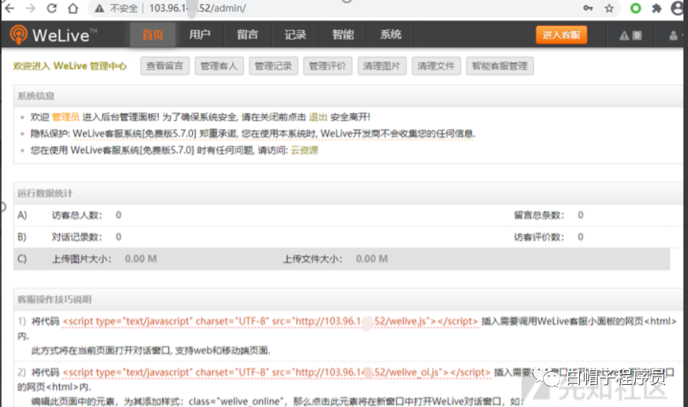Click 智能客服管理 button
This screenshot has width=688, height=407.
(500, 66)
